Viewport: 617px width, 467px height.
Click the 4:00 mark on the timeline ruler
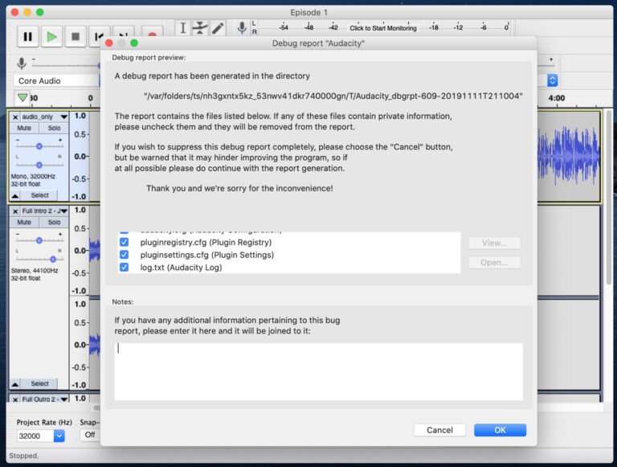(x=557, y=98)
